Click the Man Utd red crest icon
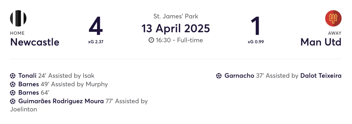Viewport: 352px width, 124px height. coord(333,18)
